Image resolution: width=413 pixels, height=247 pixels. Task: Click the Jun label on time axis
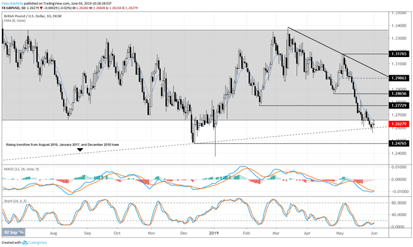coord(374,233)
